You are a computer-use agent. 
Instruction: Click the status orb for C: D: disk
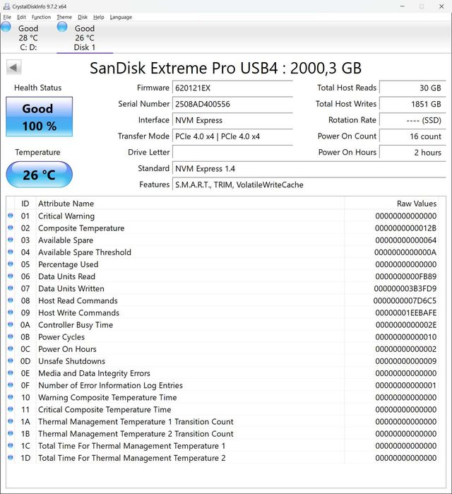[x=6, y=27]
